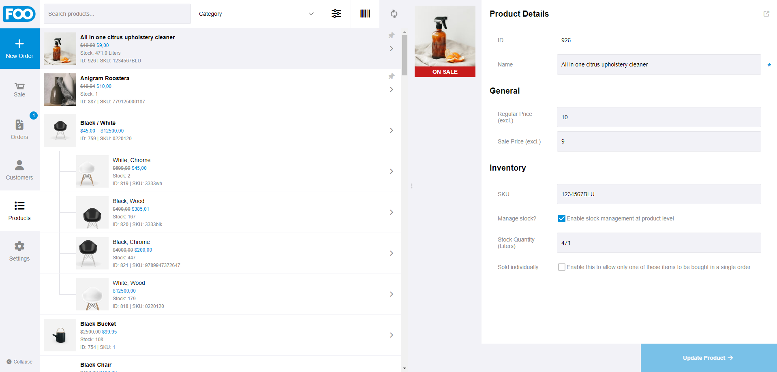This screenshot has width=777, height=372.
Task: Open product in external window icon
Action: point(766,14)
